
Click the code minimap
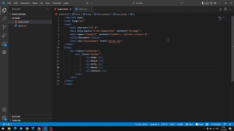click(224, 19)
